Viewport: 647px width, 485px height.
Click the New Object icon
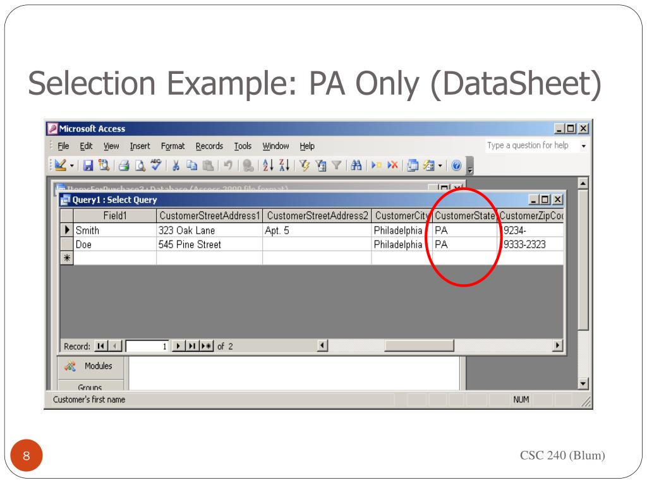point(429,165)
